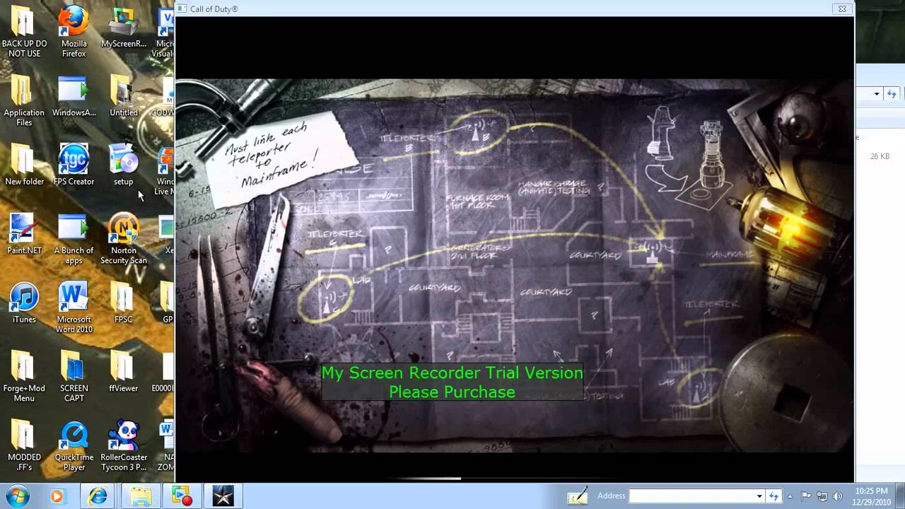Open the iTunes desktop shortcut
The width and height of the screenshot is (905, 509).
point(24,303)
